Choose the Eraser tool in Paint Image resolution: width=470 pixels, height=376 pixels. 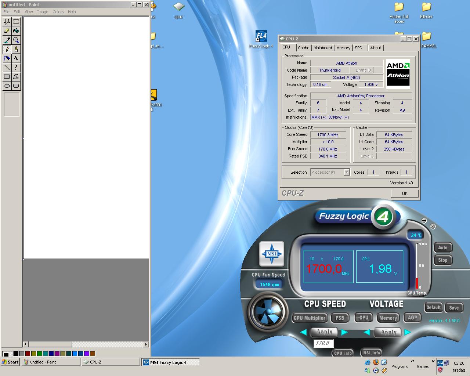(x=7, y=31)
